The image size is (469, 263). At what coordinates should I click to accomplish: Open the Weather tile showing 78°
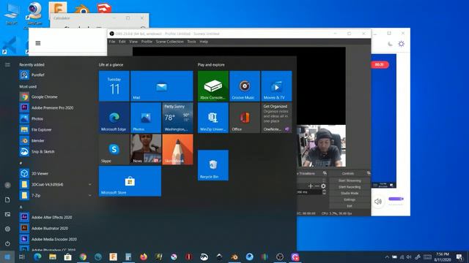coord(177,118)
